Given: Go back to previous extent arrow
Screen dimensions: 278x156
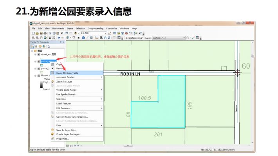Looking at the screenshot, I should point(59,38).
